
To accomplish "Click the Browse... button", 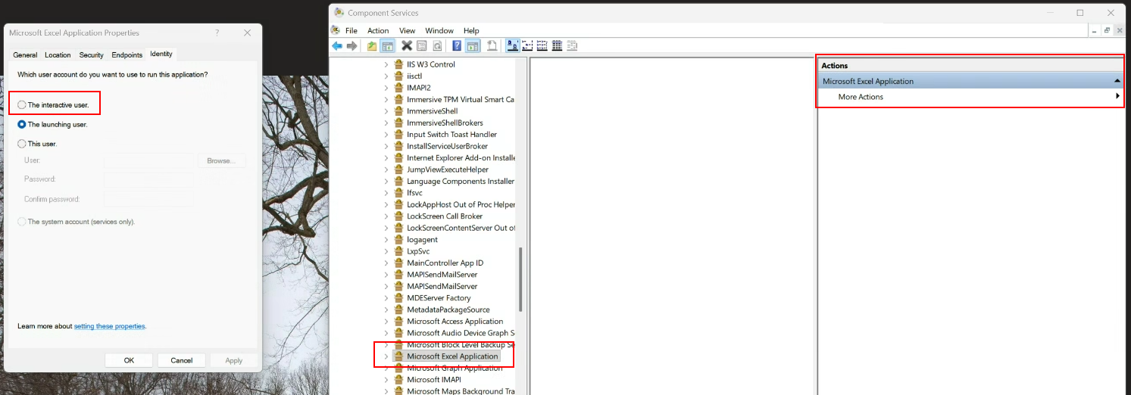I will coord(222,160).
